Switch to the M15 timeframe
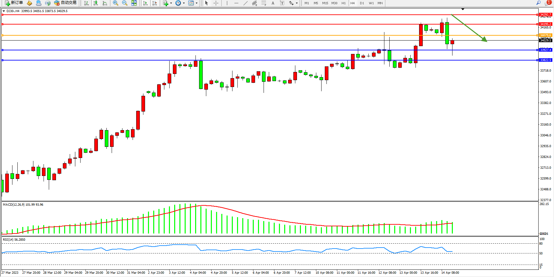The width and height of the screenshot is (554, 277). point(325,3)
